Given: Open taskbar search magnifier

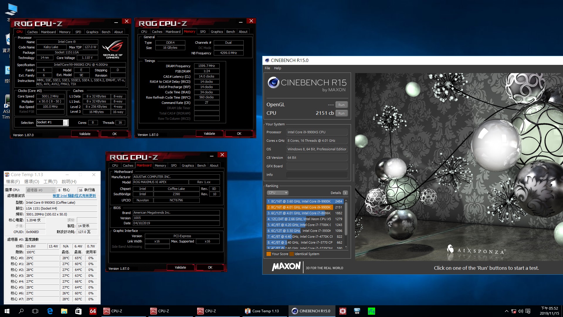Looking at the screenshot, I should [x=21, y=311].
